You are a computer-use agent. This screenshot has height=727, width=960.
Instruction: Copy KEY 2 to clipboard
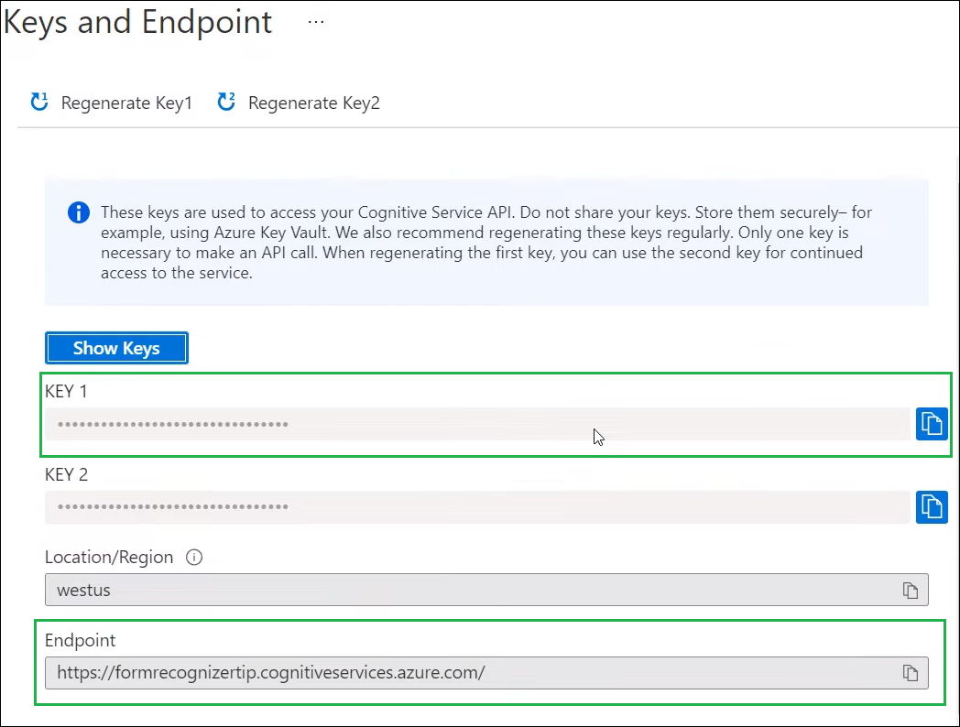tap(932, 507)
